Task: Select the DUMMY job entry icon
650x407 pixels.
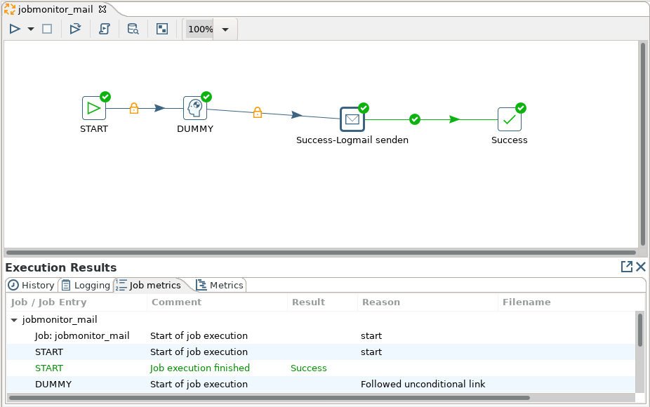Action: coord(195,108)
